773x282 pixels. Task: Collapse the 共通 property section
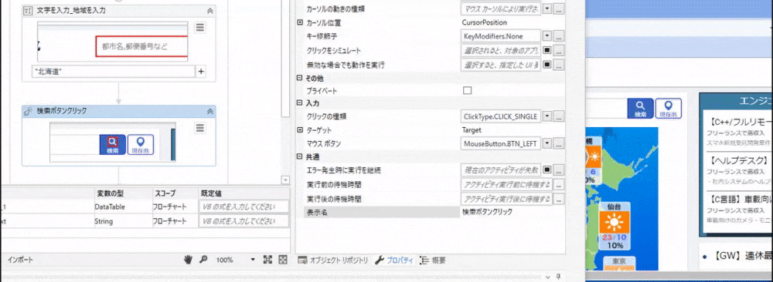click(299, 157)
